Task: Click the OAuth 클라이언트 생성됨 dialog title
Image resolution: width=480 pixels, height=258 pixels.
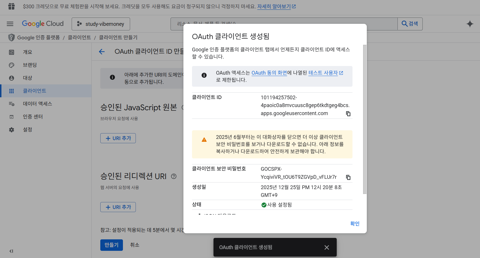Action: click(231, 36)
